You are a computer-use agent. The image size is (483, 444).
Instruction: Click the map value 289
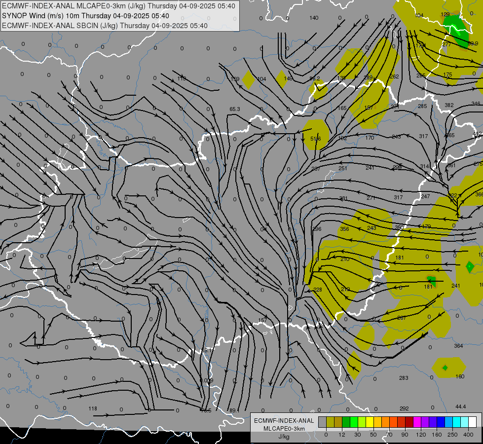(x=368, y=77)
